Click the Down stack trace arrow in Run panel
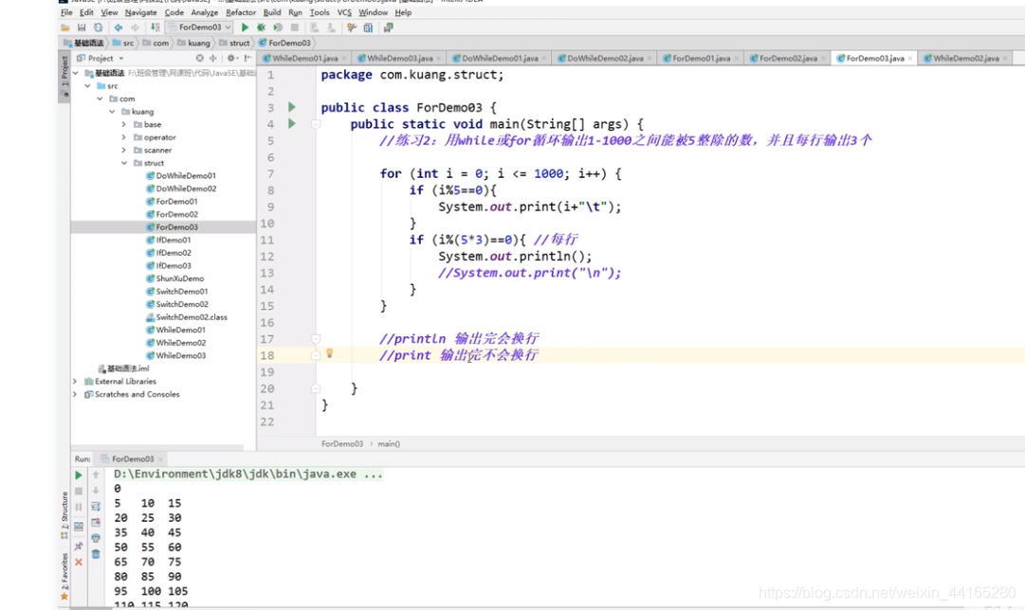 coord(96,491)
